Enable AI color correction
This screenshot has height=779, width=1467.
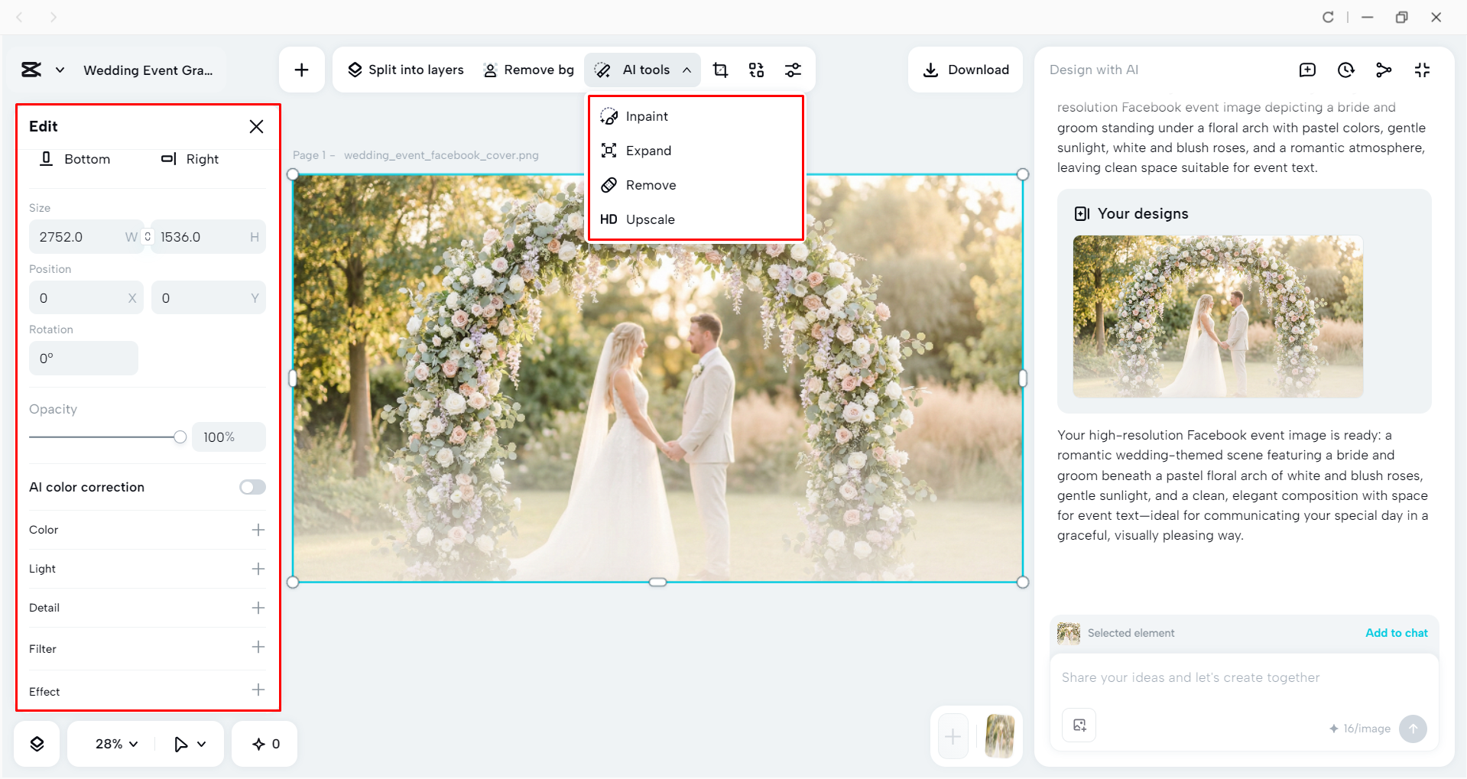point(252,487)
